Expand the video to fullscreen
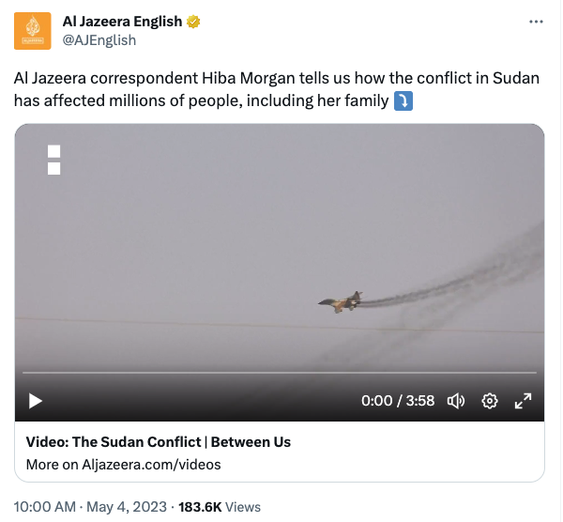Screen dimensions: 563x522 coord(524,401)
